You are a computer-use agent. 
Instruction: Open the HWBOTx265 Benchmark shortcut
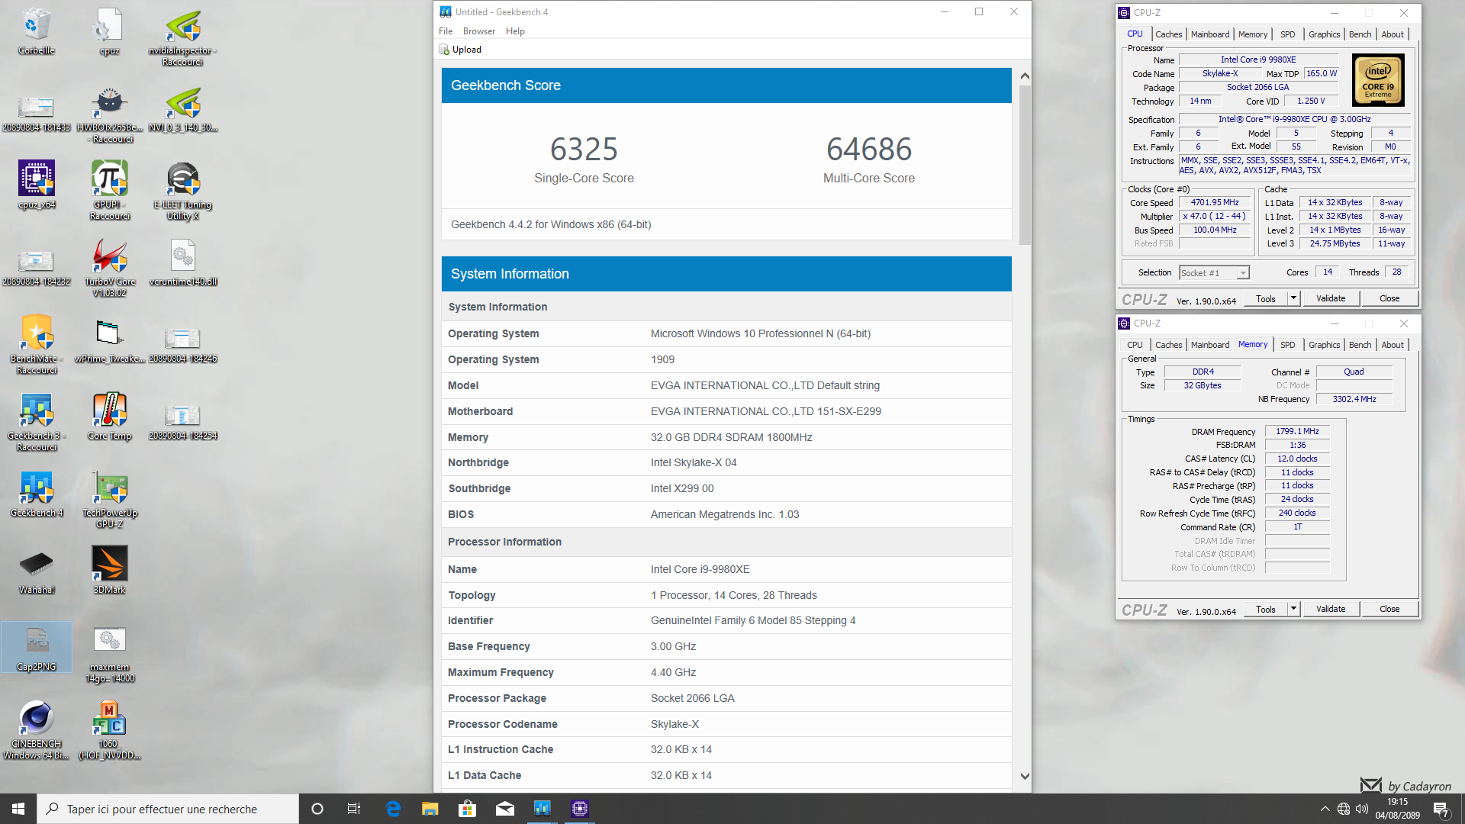tap(109, 114)
